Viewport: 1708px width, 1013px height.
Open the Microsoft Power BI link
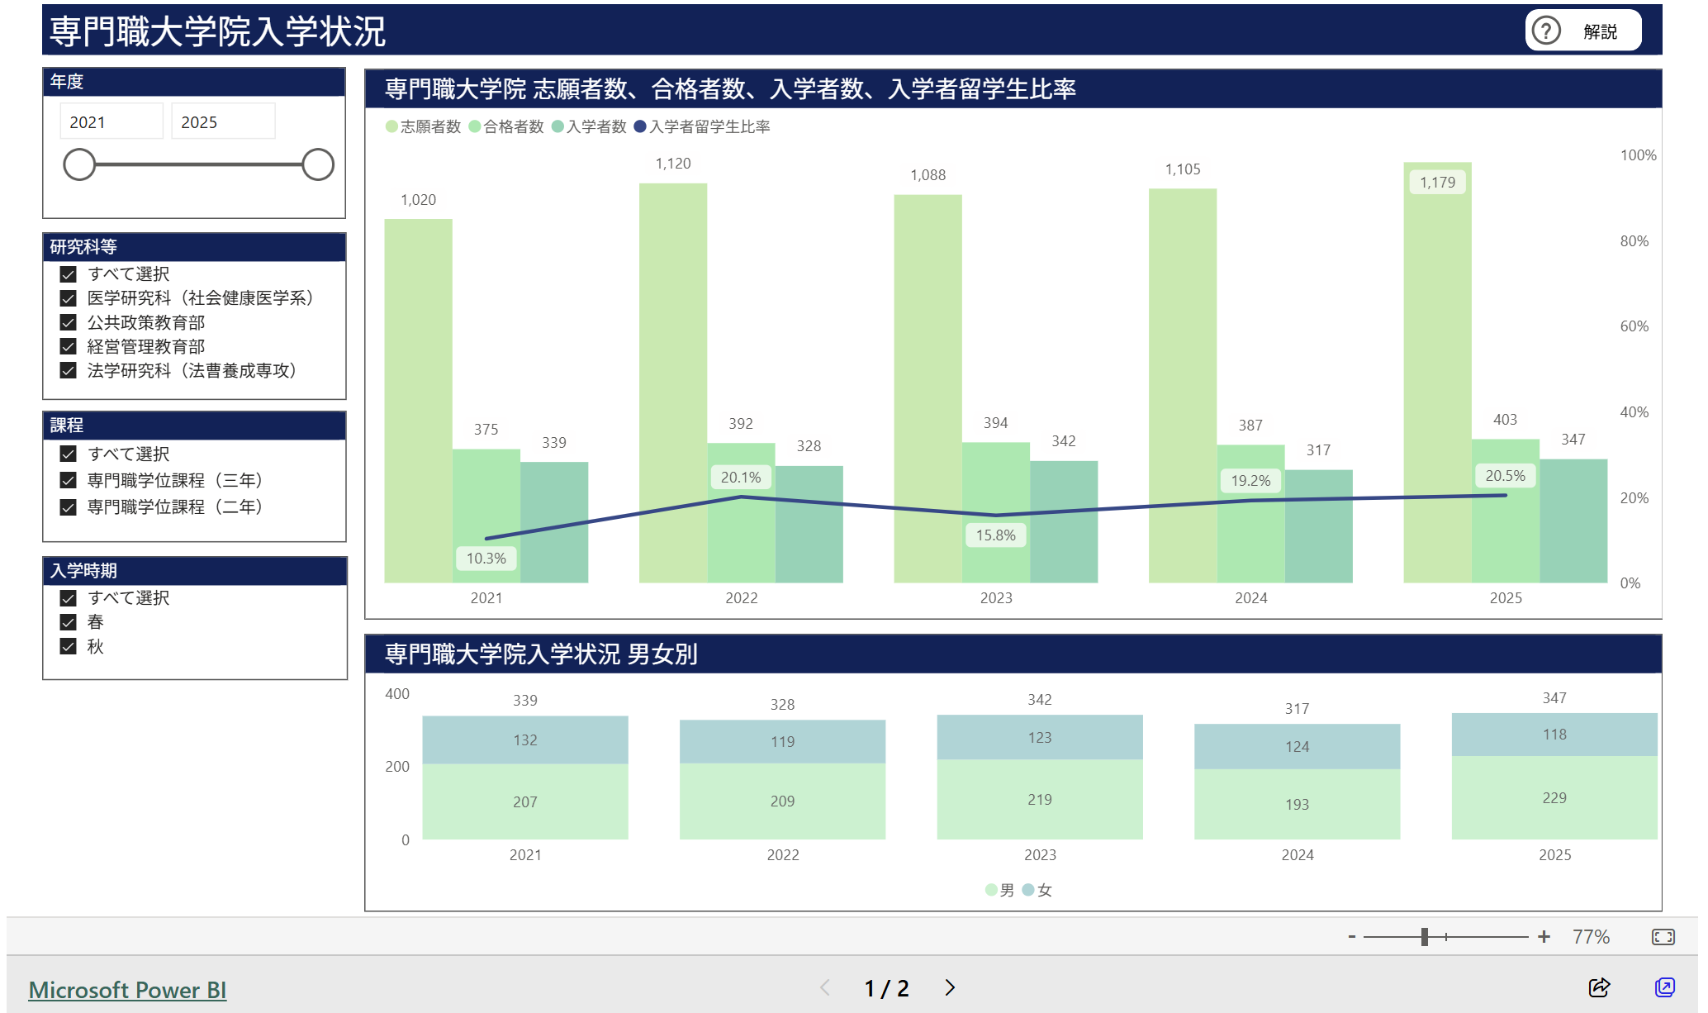click(127, 989)
